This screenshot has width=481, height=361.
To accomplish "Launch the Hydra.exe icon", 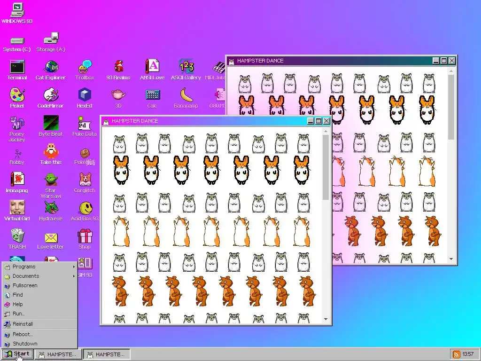I will pyautogui.click(x=51, y=211).
